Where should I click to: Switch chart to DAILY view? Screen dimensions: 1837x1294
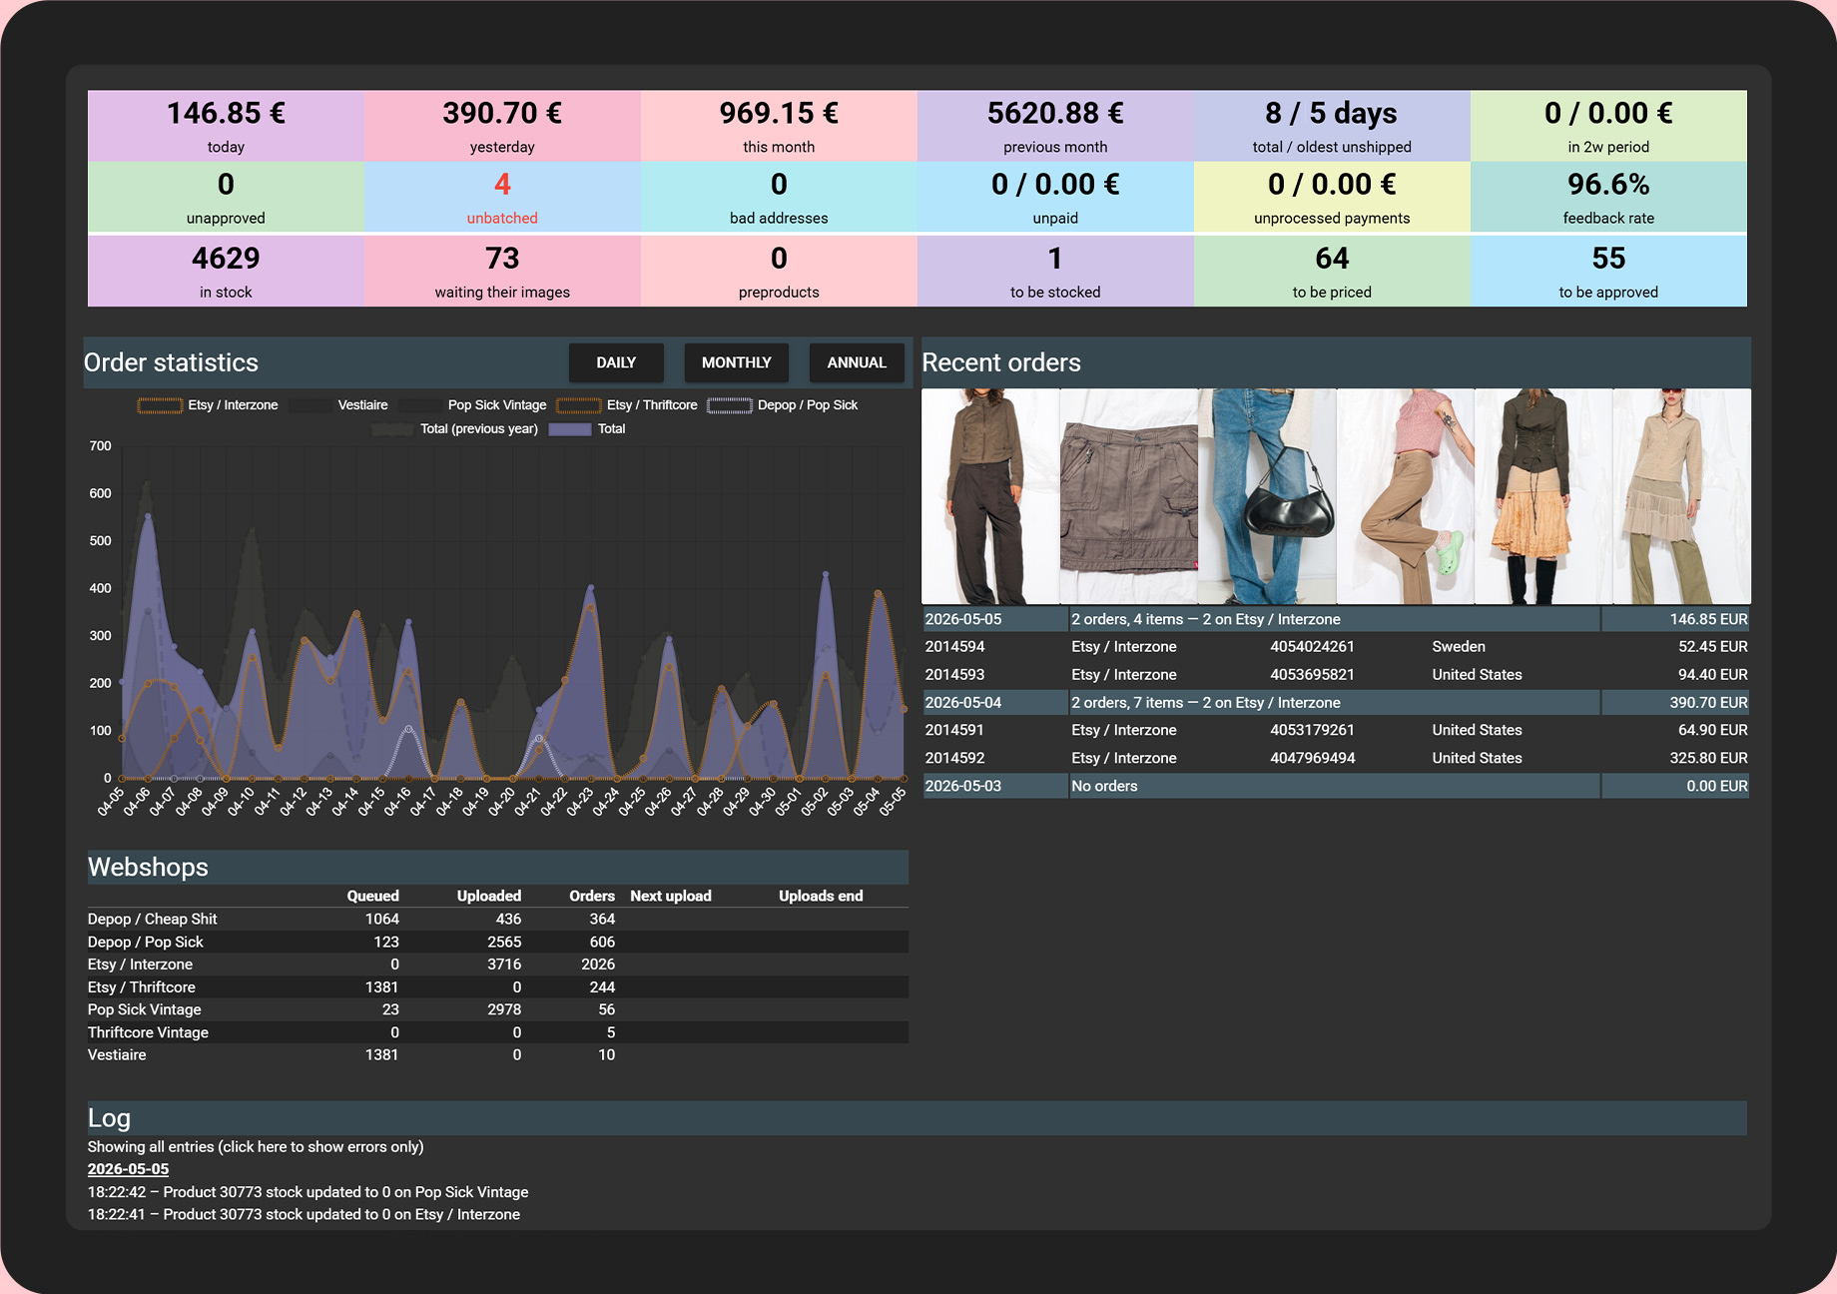click(x=616, y=362)
